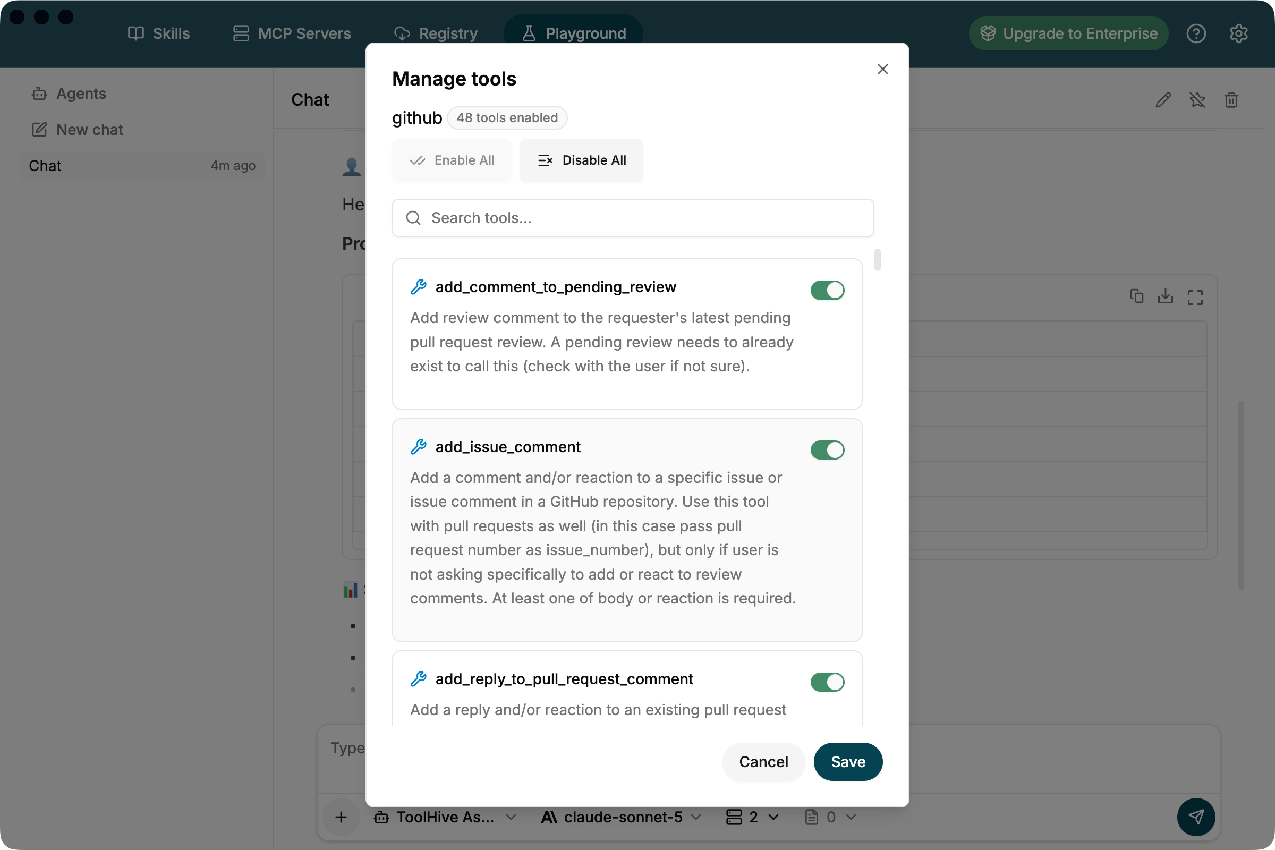The width and height of the screenshot is (1275, 850).
Task: Expand the documents count dropdown
Action: coord(830,817)
